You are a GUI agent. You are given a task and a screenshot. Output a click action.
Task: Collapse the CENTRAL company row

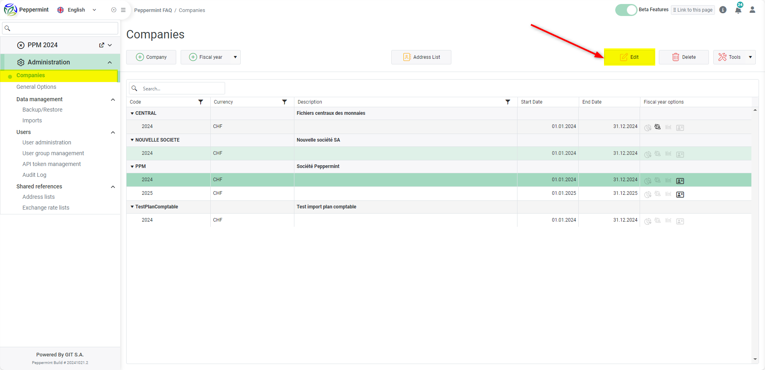132,114
